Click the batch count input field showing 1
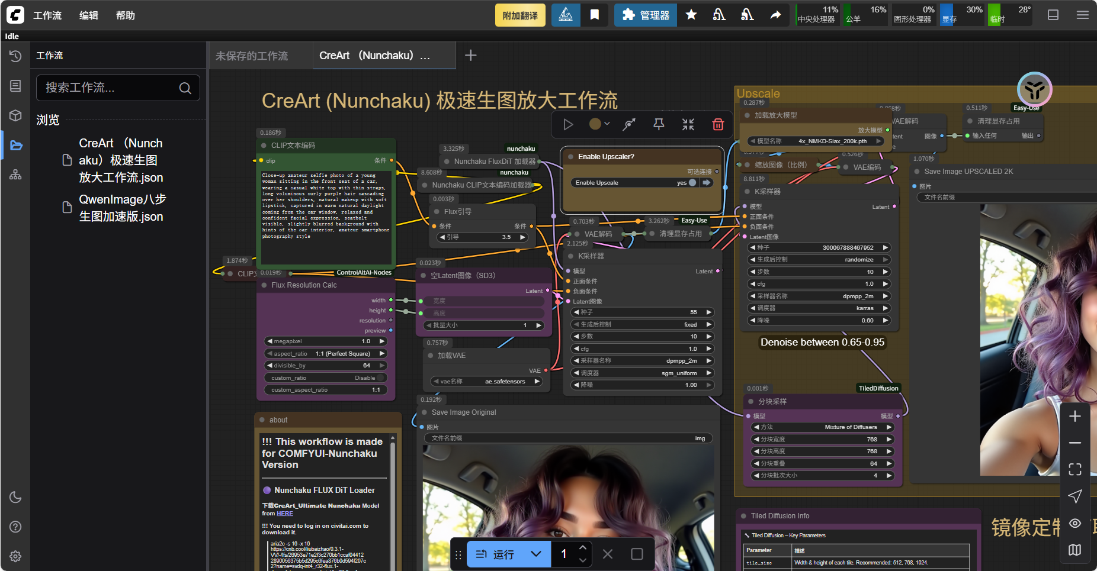The height and width of the screenshot is (571, 1097). point(563,554)
